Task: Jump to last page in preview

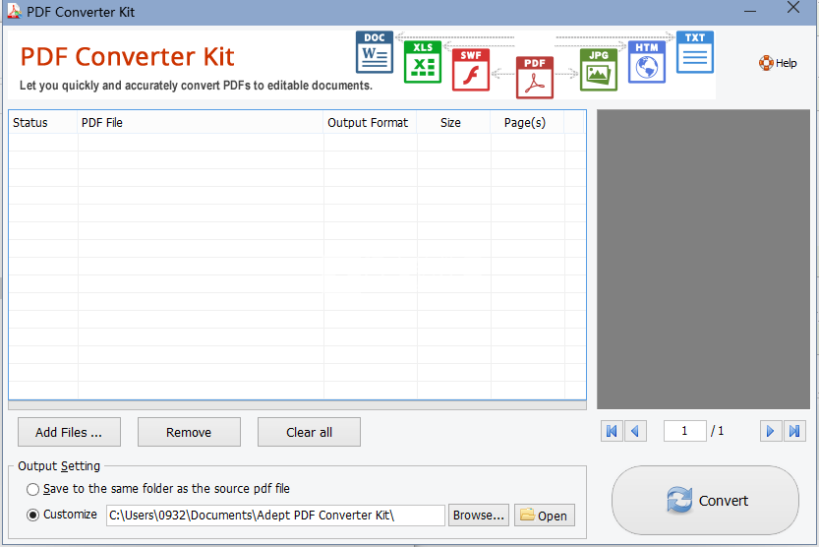Action: pos(794,431)
